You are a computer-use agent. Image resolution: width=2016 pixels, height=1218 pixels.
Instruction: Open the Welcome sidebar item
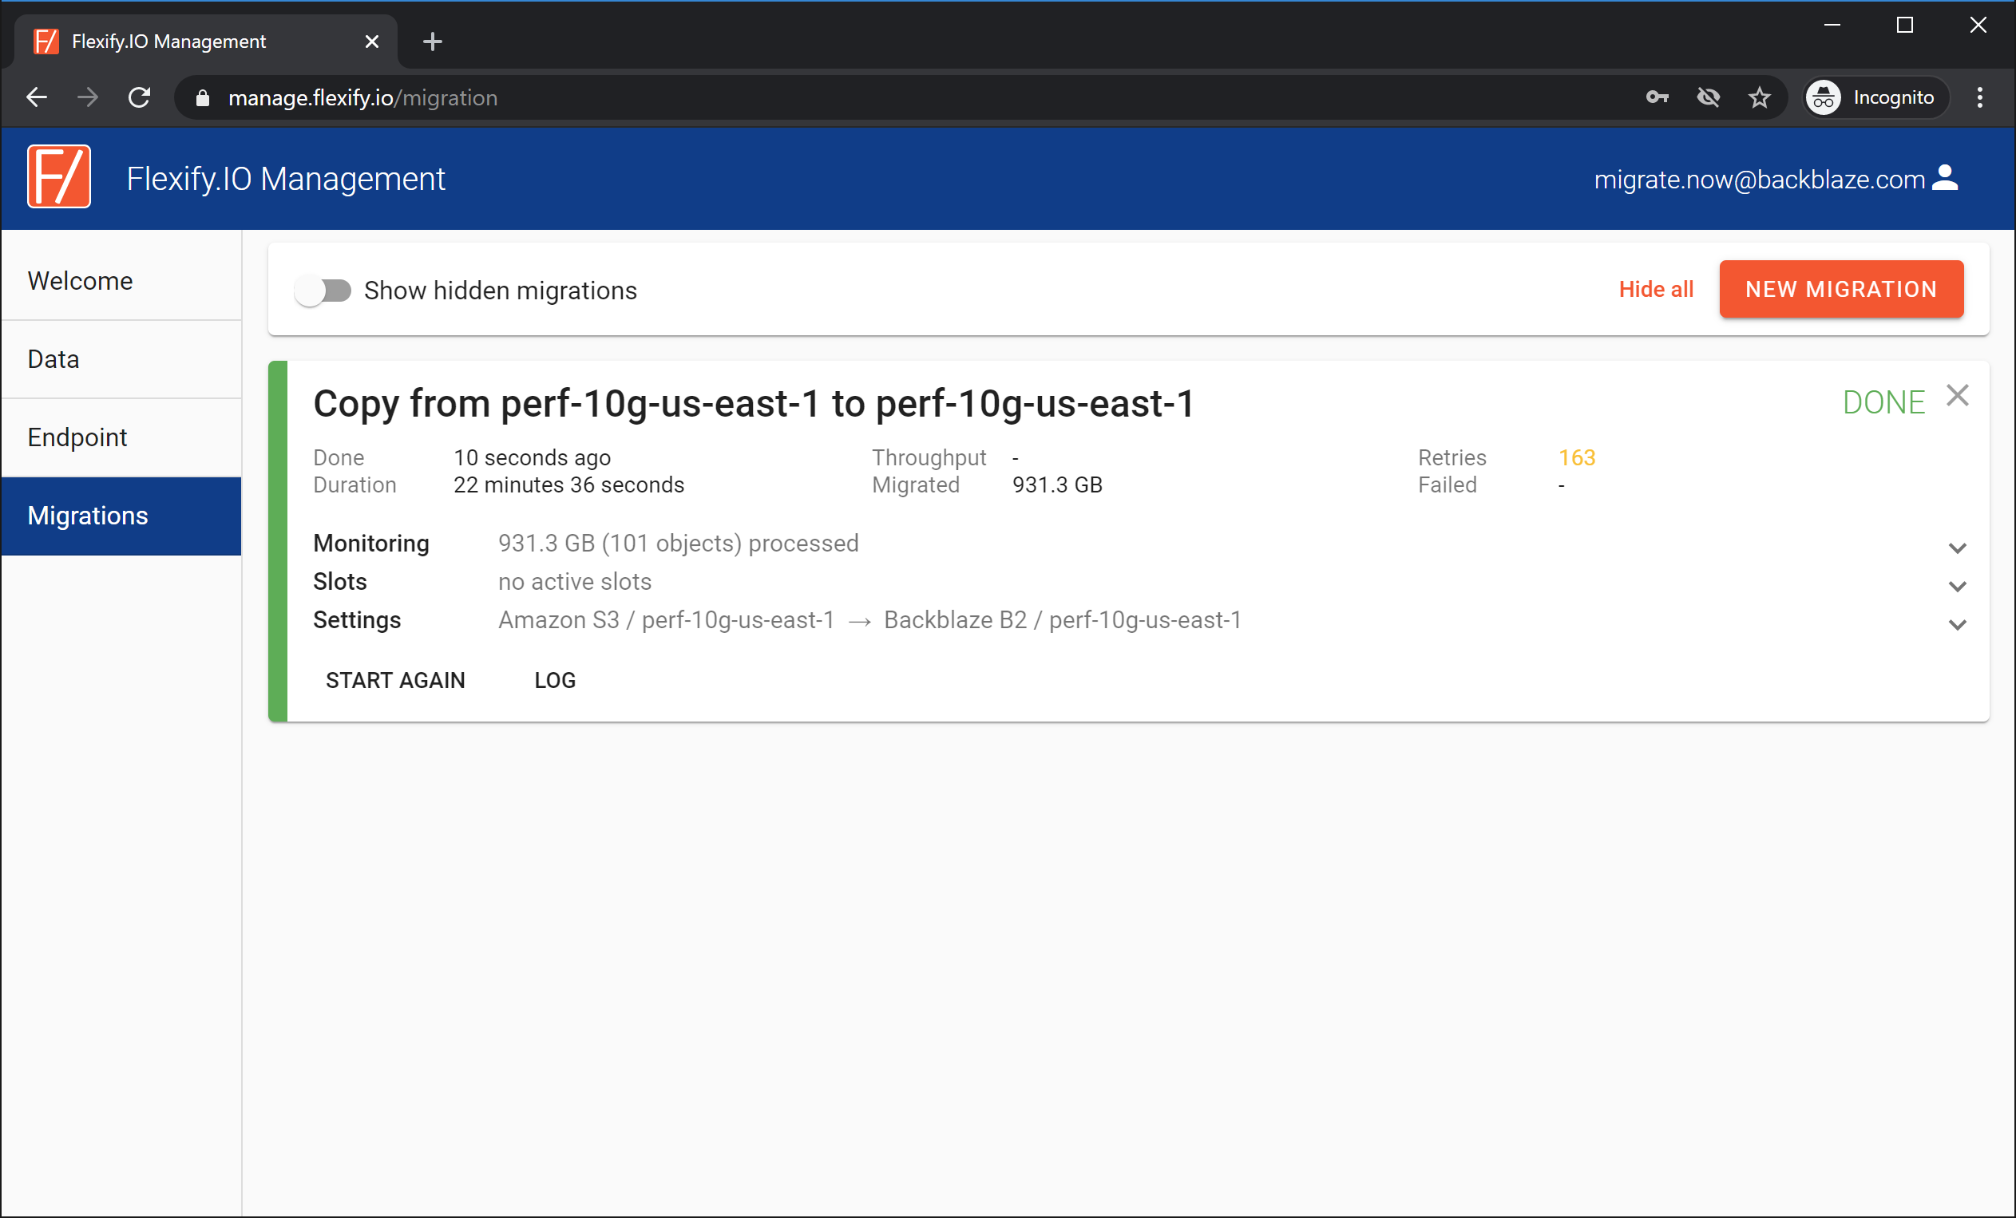click(x=121, y=281)
